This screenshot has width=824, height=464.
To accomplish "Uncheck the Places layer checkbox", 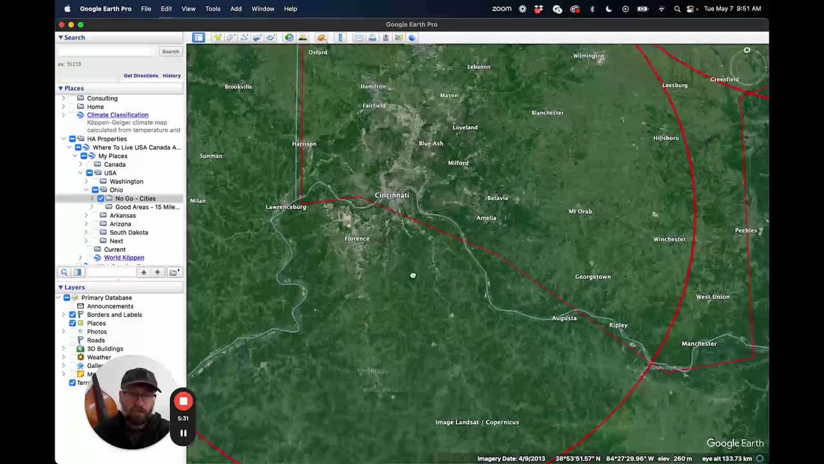I will pyautogui.click(x=72, y=323).
